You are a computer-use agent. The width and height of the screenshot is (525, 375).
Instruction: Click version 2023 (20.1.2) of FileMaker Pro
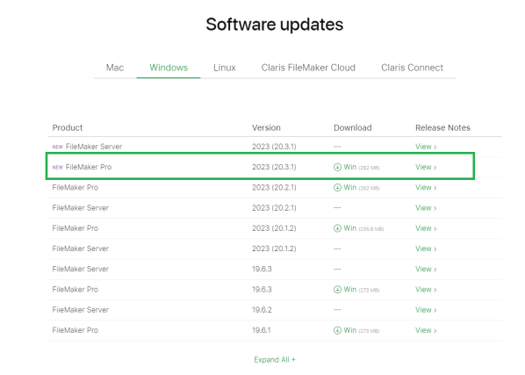point(274,228)
